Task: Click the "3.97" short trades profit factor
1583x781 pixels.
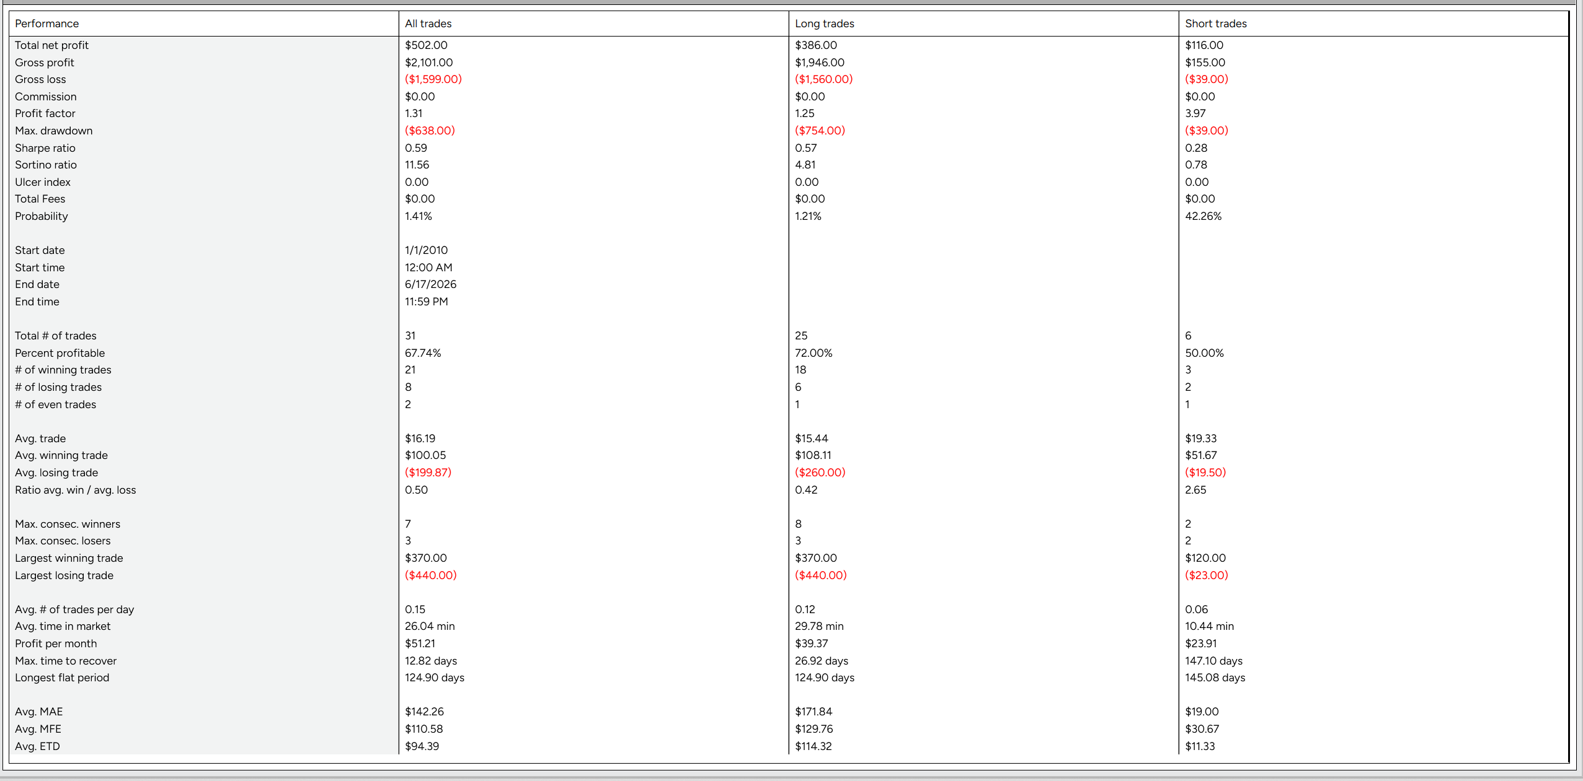Action: (1195, 113)
